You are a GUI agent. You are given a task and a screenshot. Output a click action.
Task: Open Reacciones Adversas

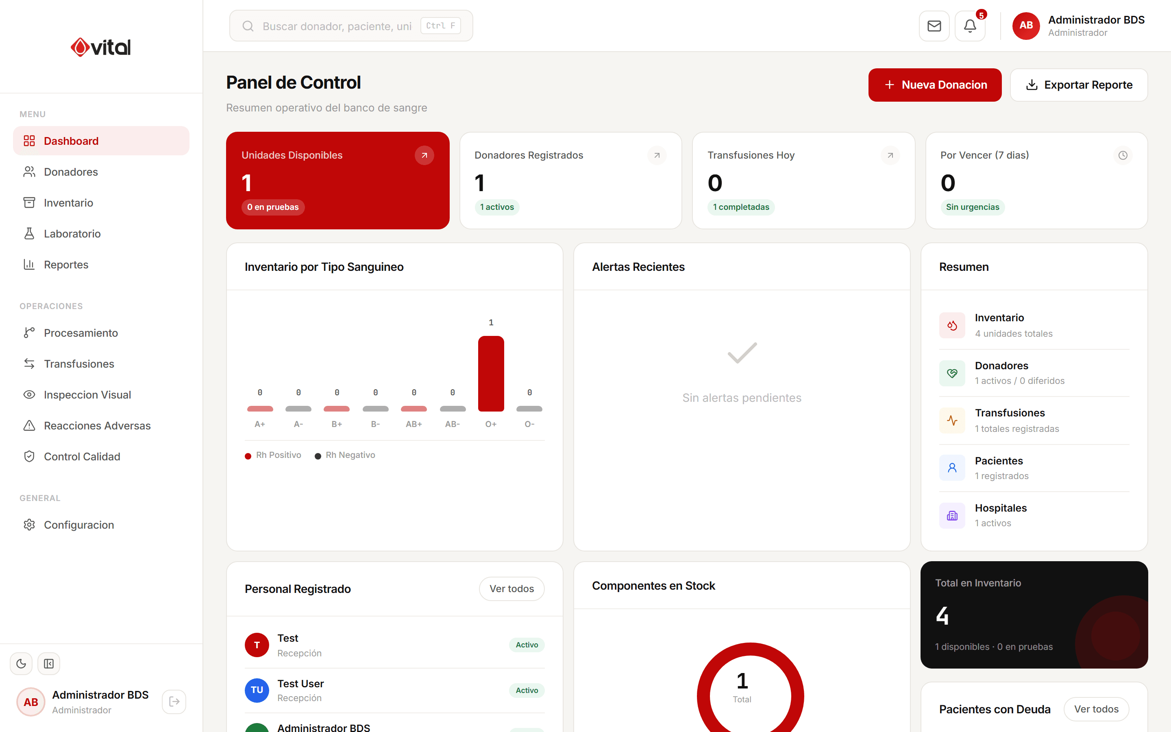point(101,426)
